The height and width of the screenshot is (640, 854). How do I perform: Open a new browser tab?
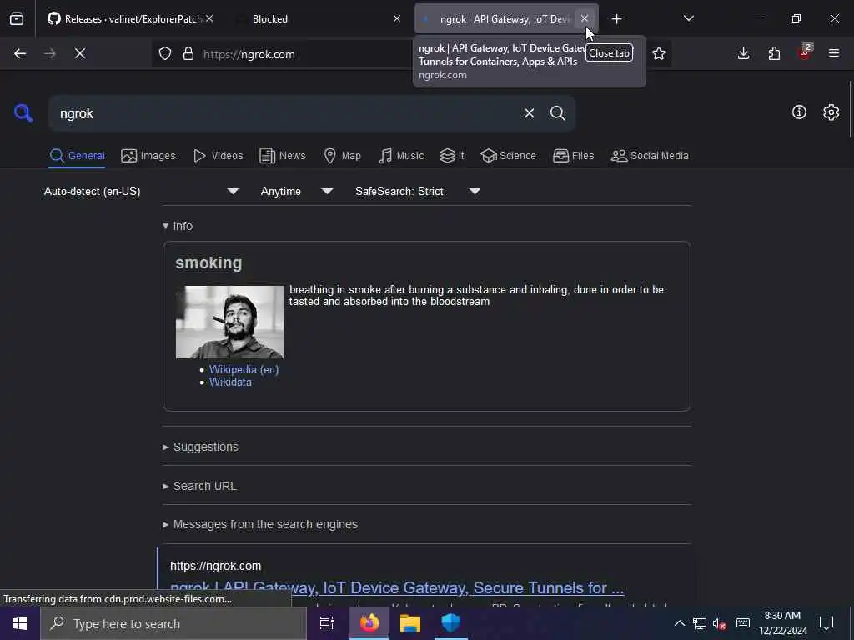[x=616, y=19]
